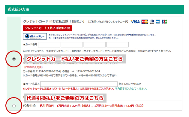The height and width of the screenshot is (117, 189).
Task: Click the お支払い方法 green header bar
Action: (94, 9)
